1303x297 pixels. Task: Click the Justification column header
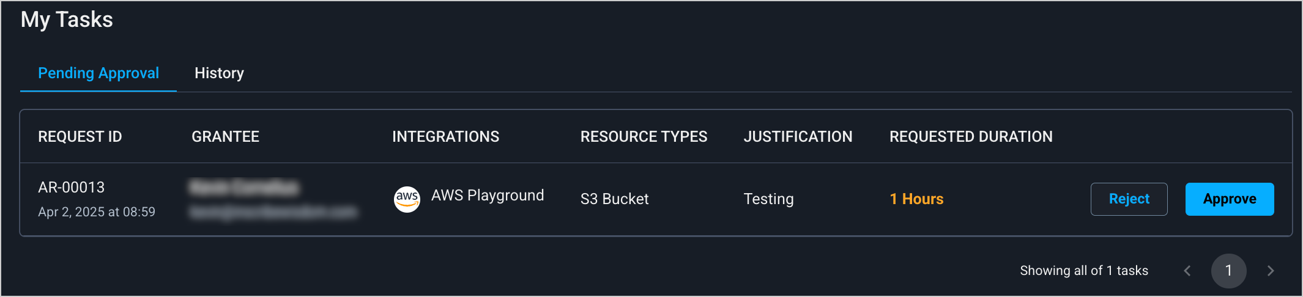(798, 137)
